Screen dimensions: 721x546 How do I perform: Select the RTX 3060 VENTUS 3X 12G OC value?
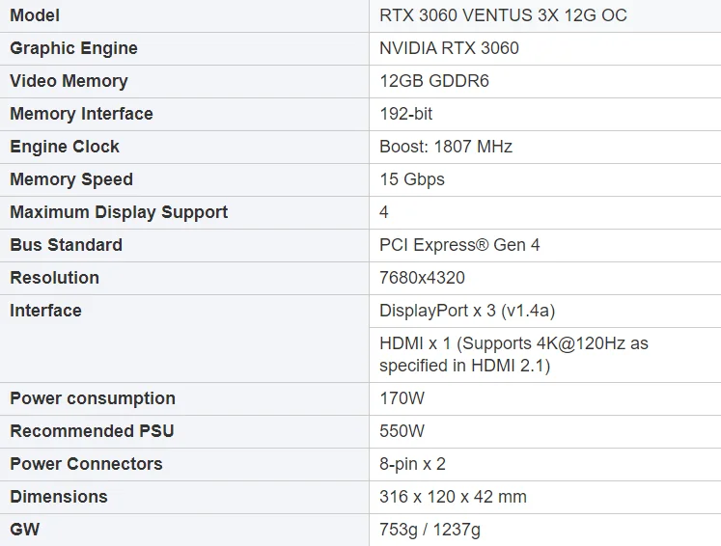(503, 15)
